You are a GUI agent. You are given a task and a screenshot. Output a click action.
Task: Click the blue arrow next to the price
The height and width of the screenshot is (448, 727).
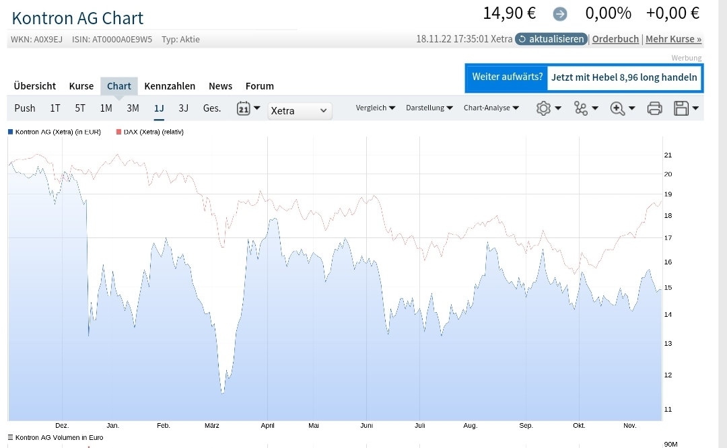559,13
